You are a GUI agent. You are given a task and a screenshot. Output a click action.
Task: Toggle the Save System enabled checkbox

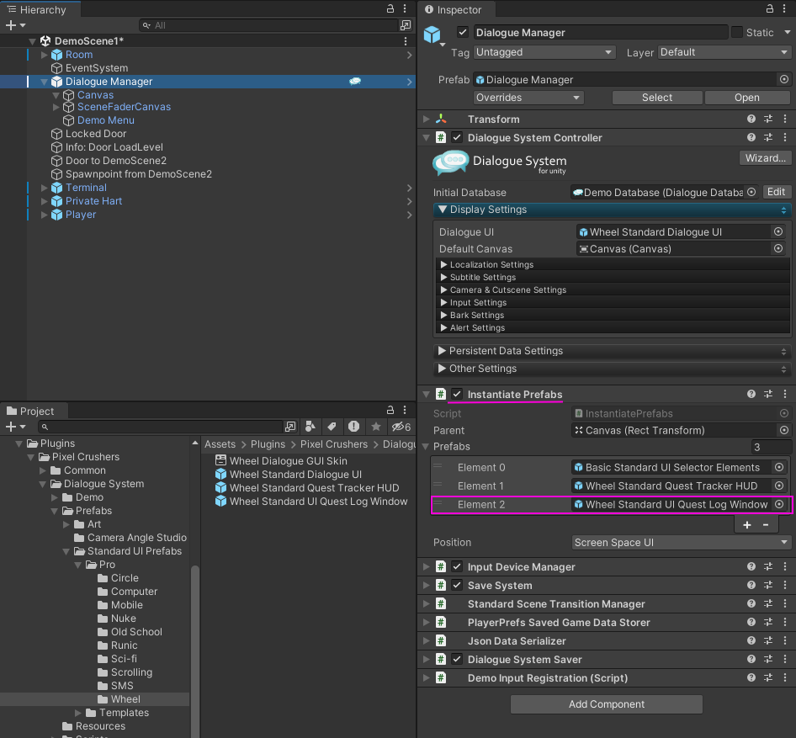457,585
